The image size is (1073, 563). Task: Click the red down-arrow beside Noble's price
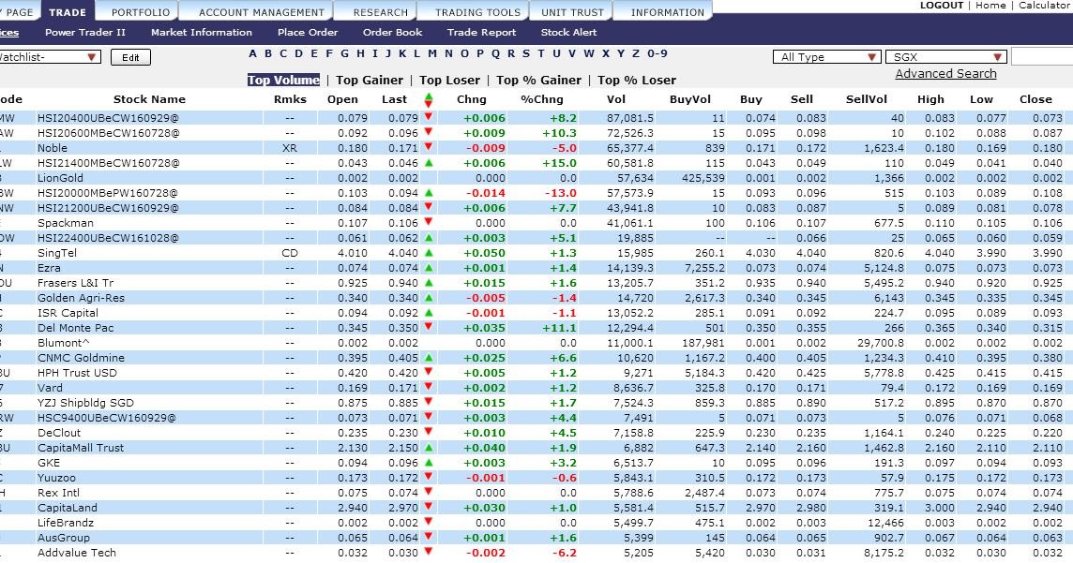click(428, 148)
